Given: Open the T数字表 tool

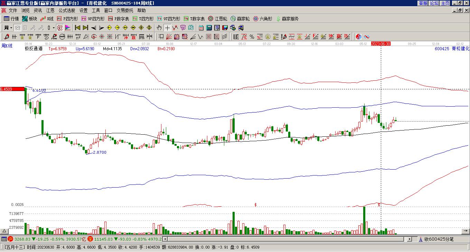Looking at the screenshot, I should [194, 19].
